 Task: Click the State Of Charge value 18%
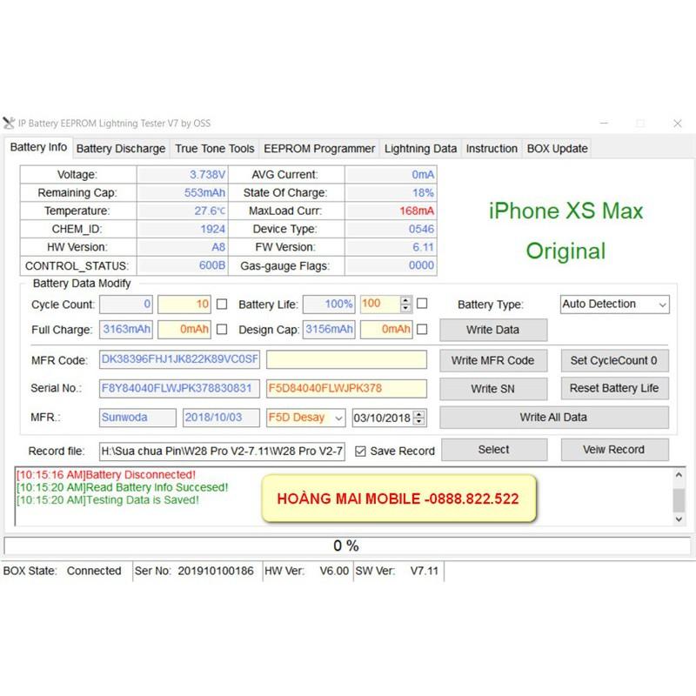click(391, 192)
